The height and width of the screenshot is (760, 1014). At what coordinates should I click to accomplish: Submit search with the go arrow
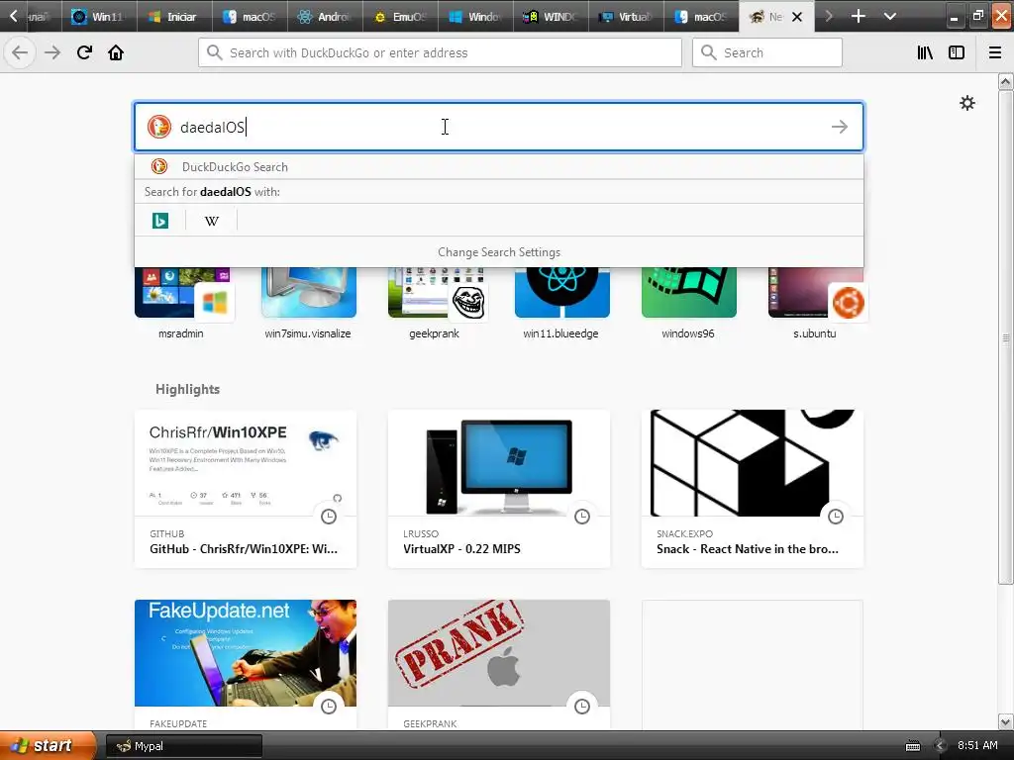pos(840,127)
